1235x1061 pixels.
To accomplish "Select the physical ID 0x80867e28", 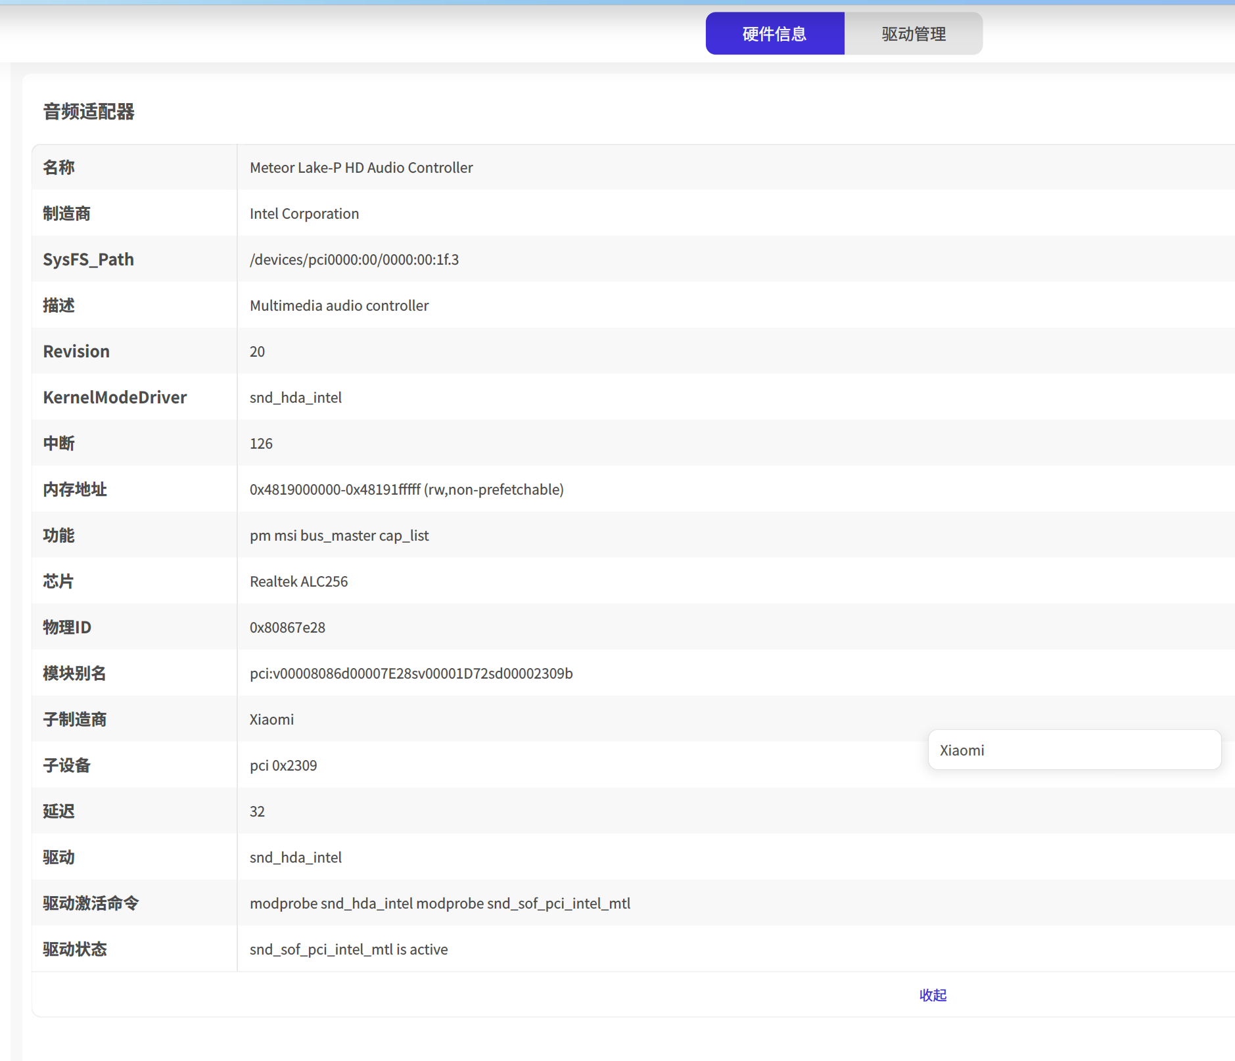I will 287,627.
